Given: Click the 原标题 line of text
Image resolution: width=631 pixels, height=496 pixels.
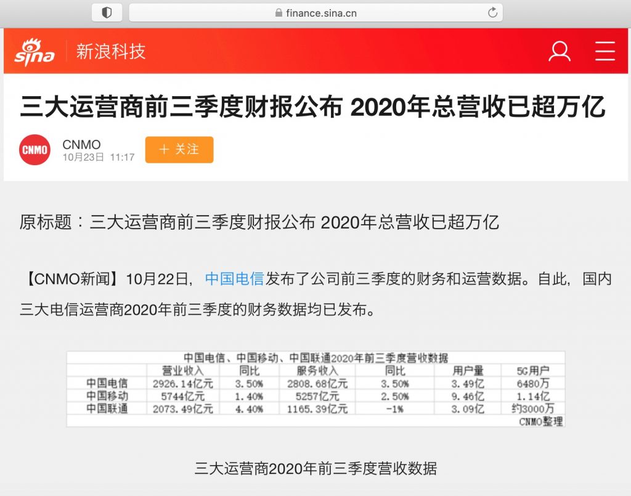Looking at the screenshot, I should coord(259,222).
